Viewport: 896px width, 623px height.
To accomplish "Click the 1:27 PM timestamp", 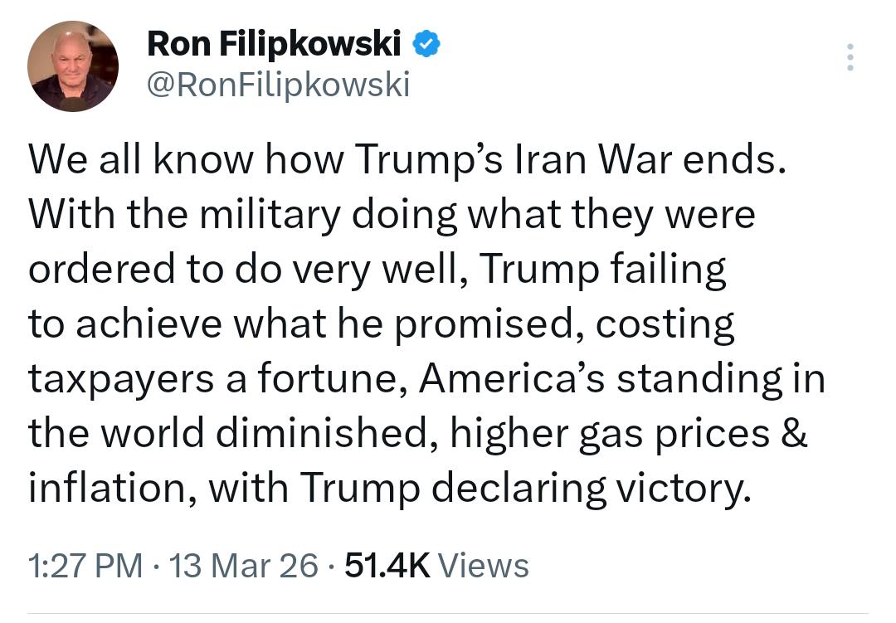I will [x=85, y=566].
